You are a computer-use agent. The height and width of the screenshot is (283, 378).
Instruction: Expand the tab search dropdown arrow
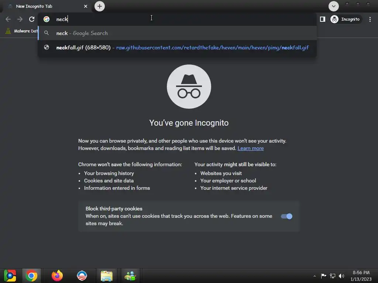[334, 6]
